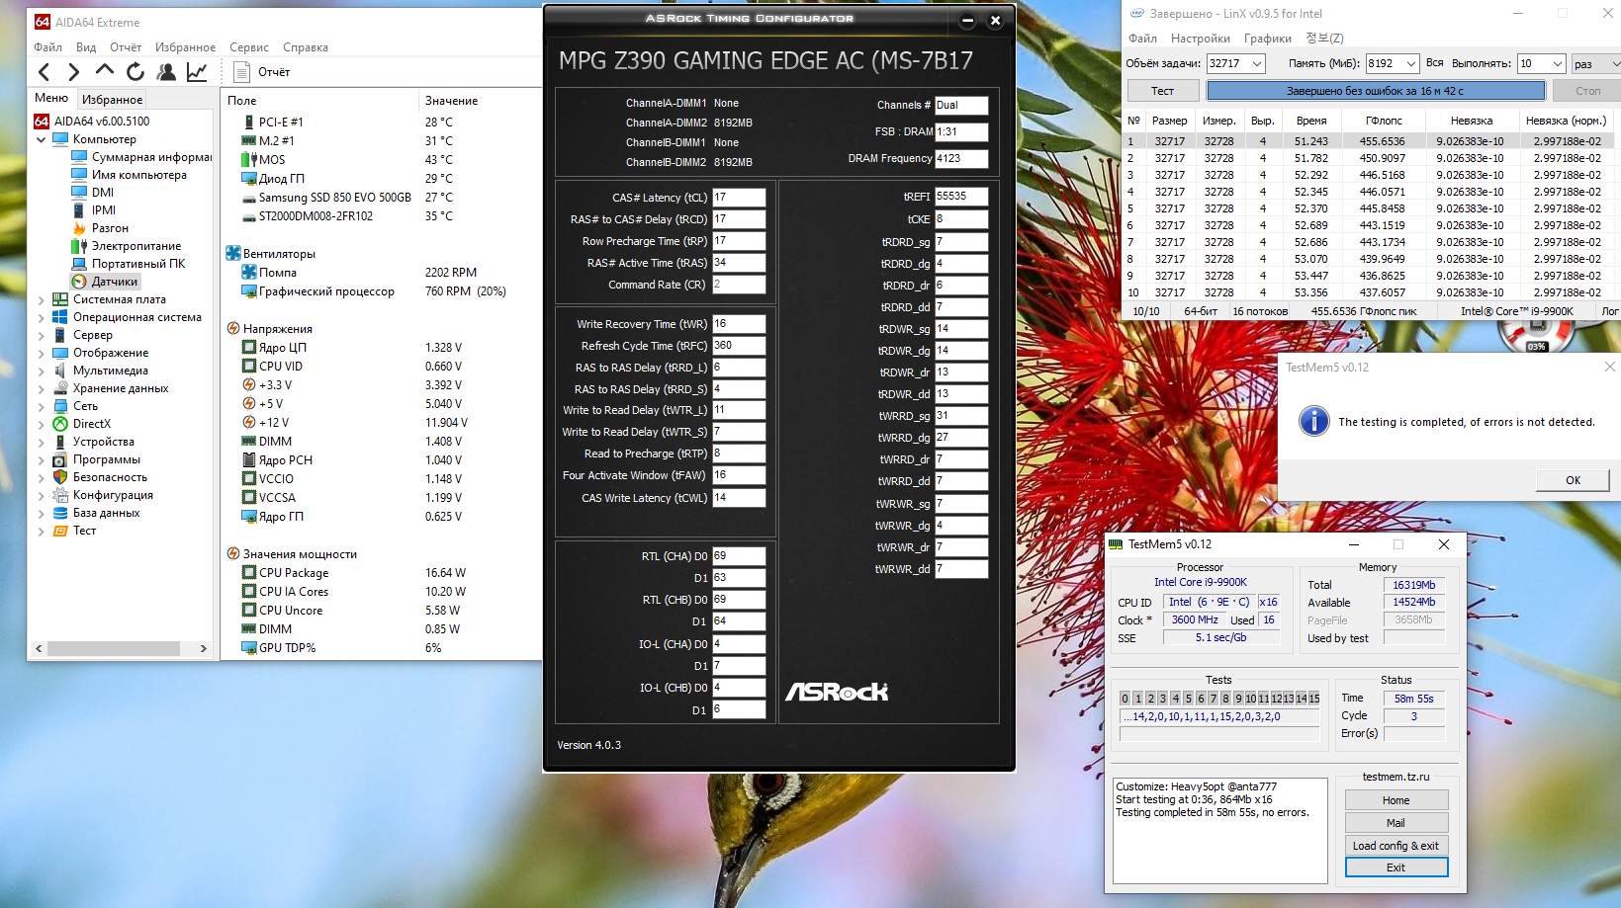This screenshot has height=908, width=1621.
Task: Switch to the Меню tab in AIDA64
Action: click(x=51, y=98)
